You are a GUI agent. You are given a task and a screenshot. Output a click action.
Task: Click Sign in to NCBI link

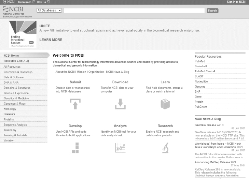(x=236, y=2)
